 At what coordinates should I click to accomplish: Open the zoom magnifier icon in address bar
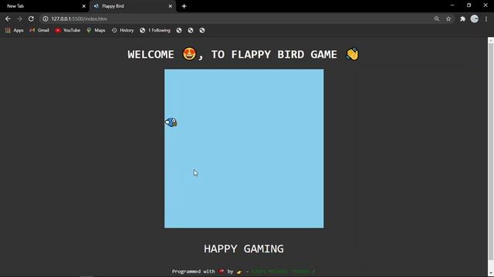pos(437,18)
